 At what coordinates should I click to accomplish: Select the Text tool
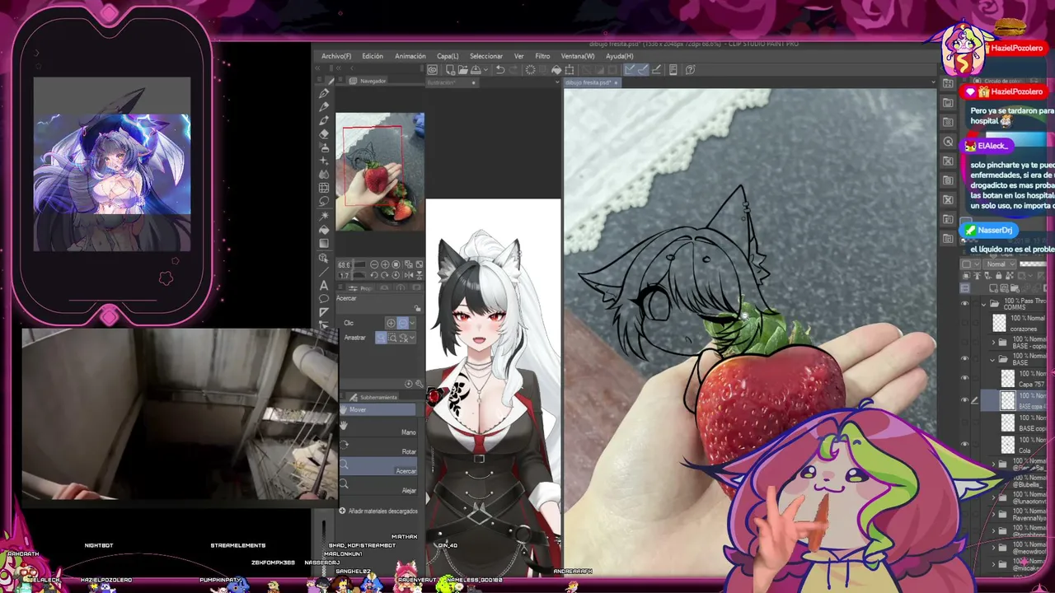324,286
